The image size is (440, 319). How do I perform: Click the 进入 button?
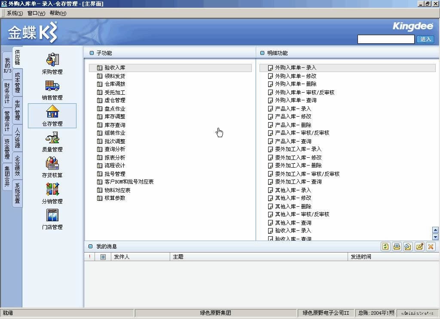click(425, 39)
